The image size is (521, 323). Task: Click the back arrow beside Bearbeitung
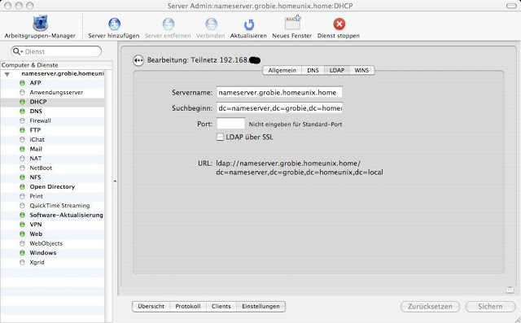tap(138, 60)
